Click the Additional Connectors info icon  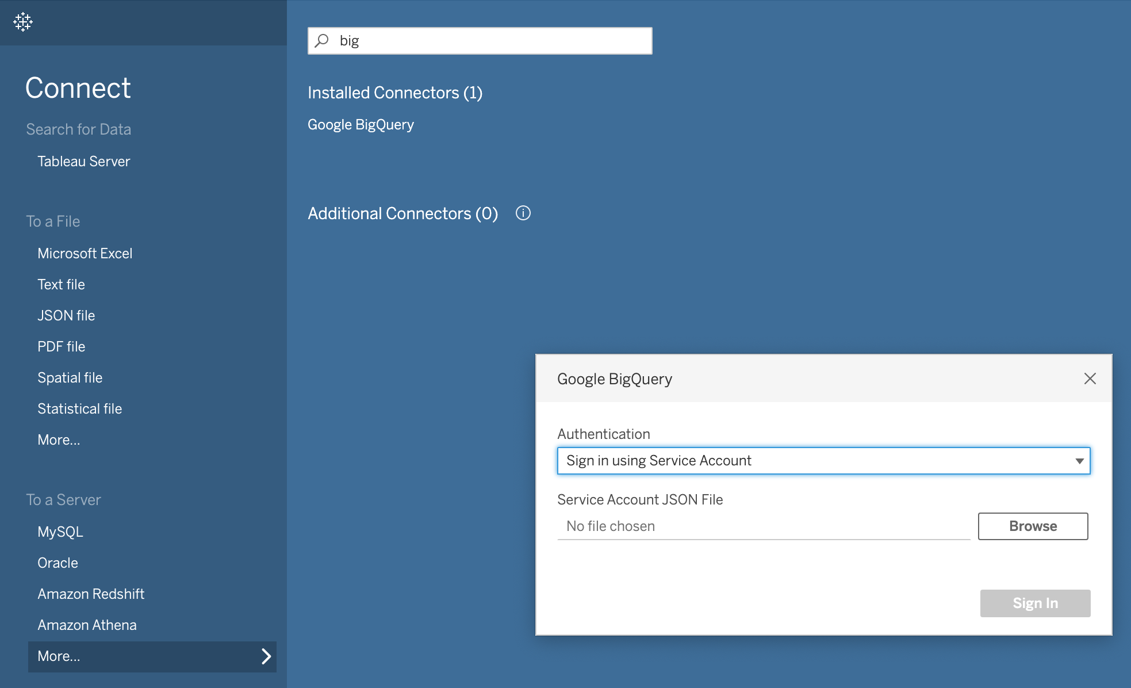523,213
